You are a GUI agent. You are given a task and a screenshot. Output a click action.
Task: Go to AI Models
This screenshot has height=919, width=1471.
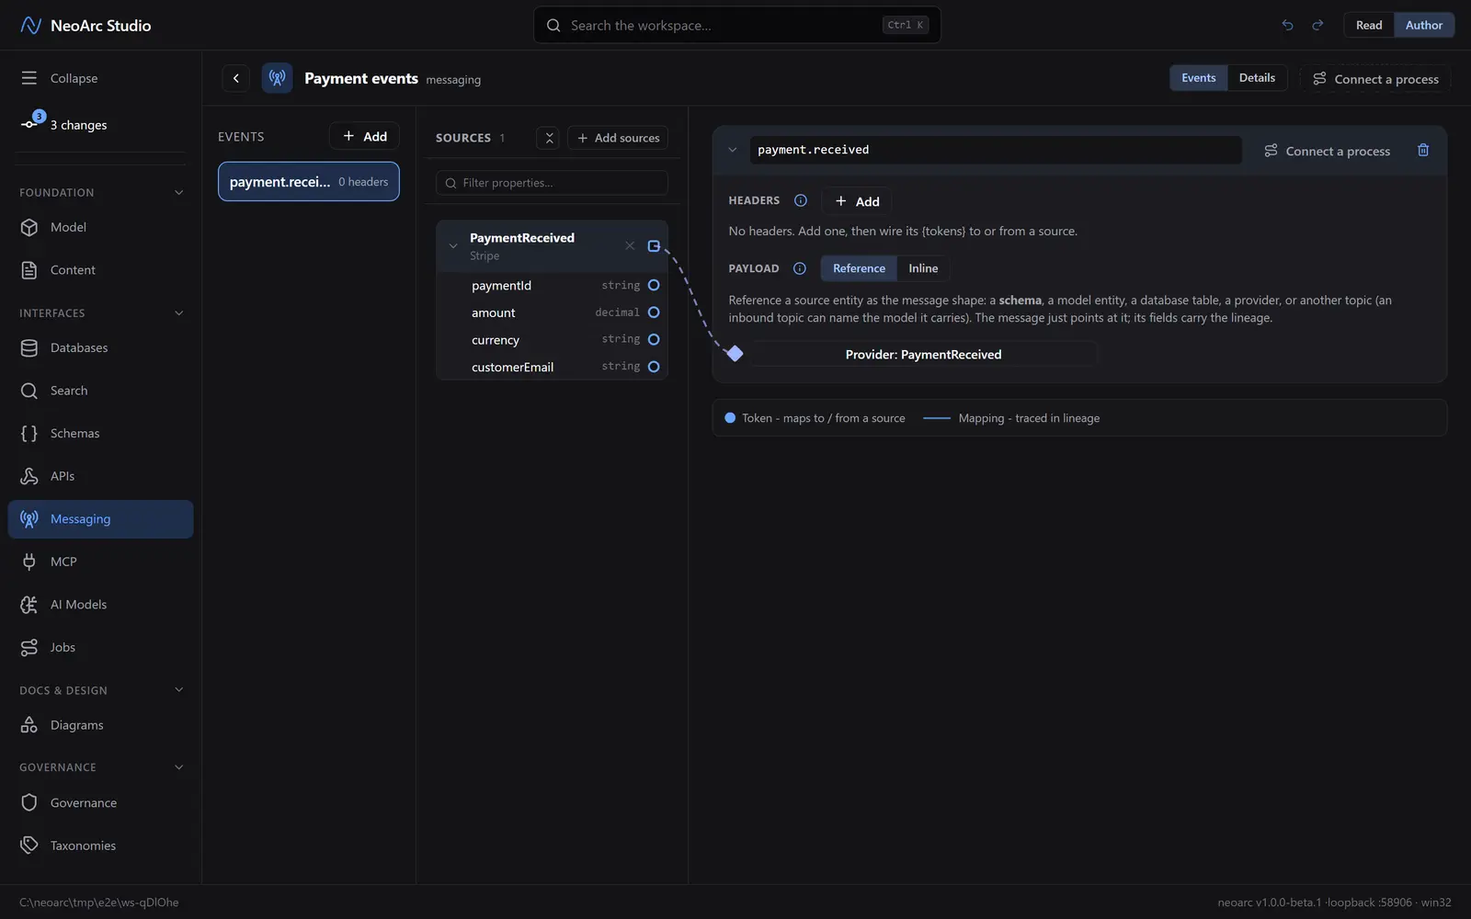point(100,605)
